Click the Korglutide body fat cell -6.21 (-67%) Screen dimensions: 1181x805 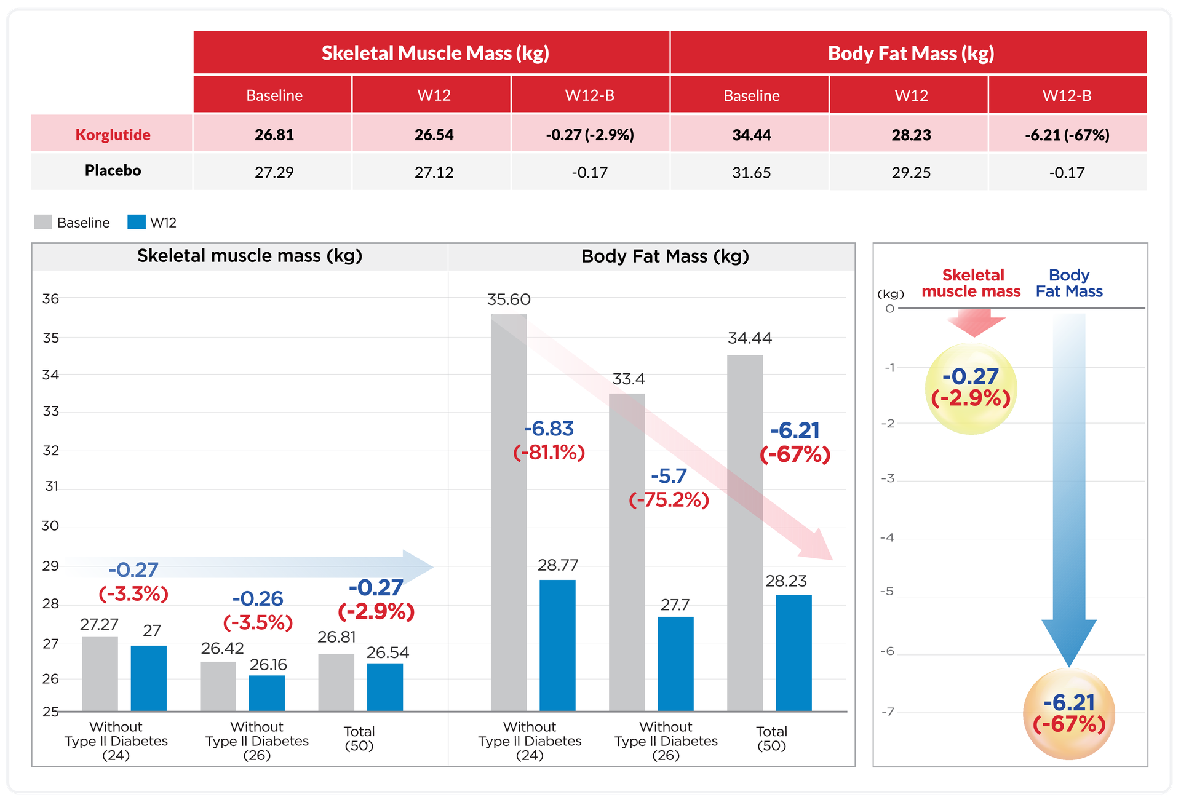(x=1067, y=135)
